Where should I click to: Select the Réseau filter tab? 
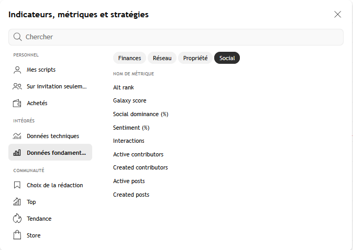coord(162,58)
